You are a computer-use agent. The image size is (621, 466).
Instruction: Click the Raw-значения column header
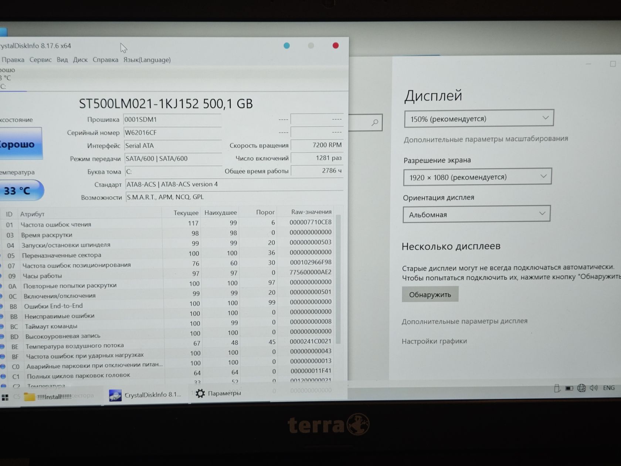click(311, 212)
